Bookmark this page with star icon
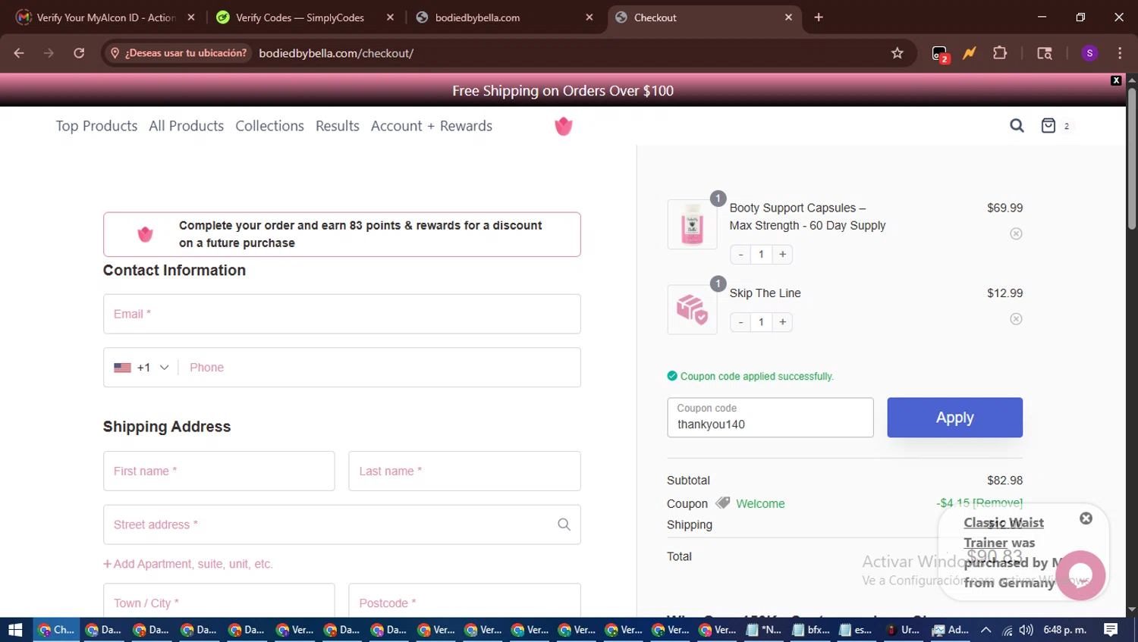Screen dimensions: 1138x642 898,53
